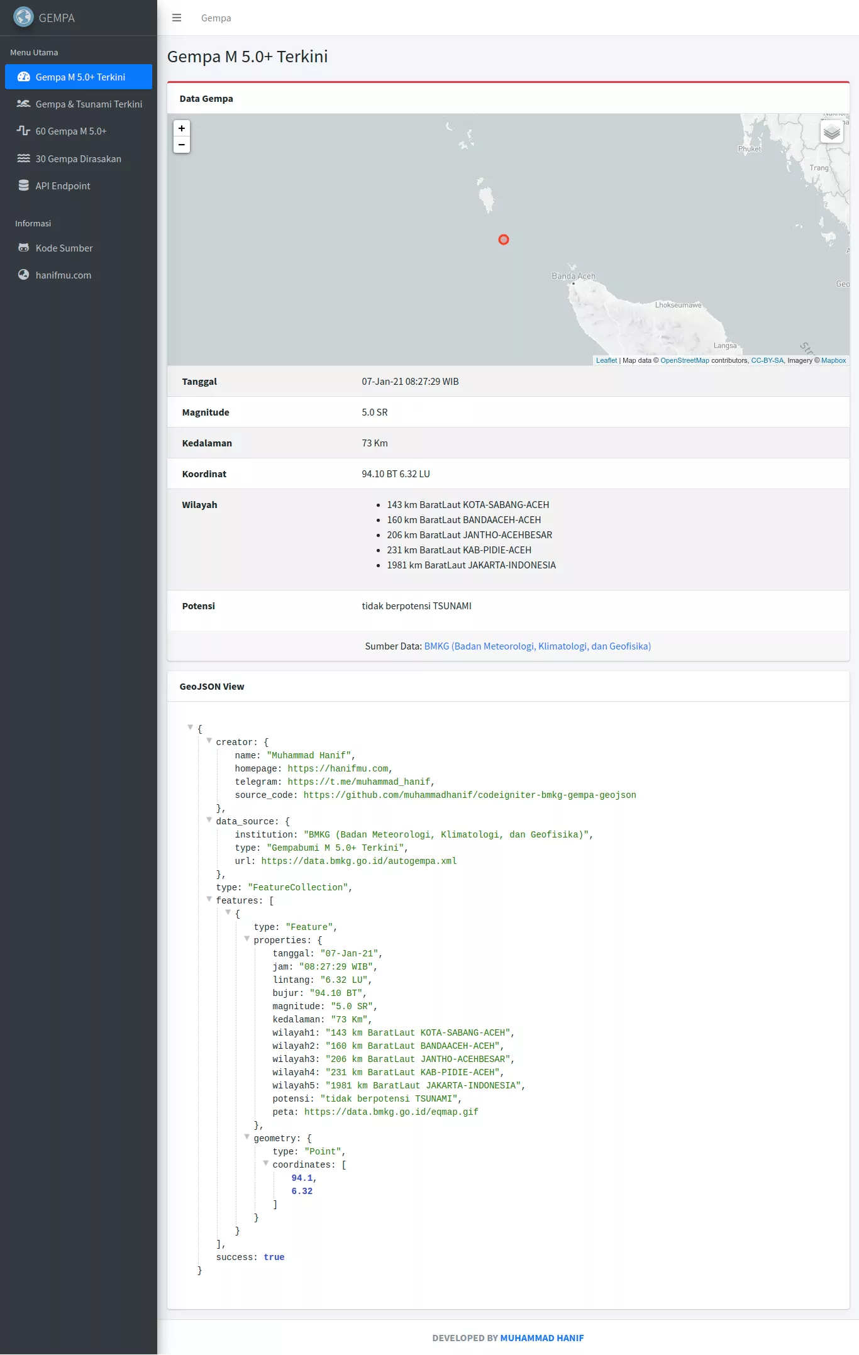
Task: Open 30 Gempa Dirasakan menu item
Action: pyautogui.click(x=79, y=158)
